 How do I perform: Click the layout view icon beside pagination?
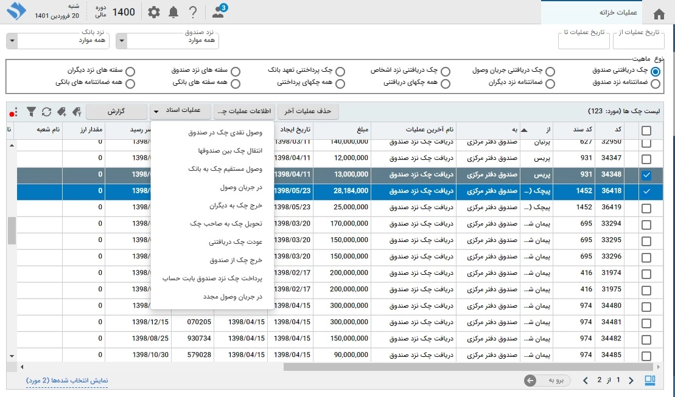pyautogui.click(x=650, y=381)
